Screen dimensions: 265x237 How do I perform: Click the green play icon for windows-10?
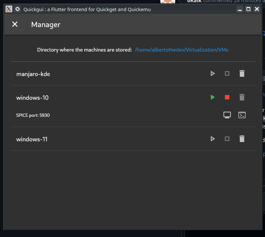point(213,97)
